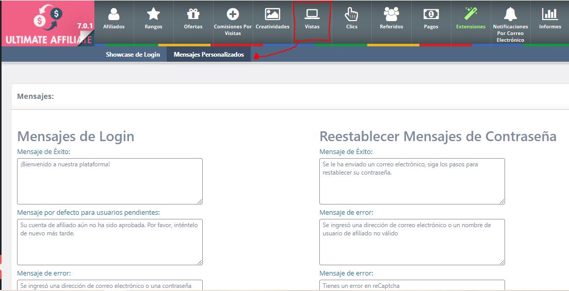This screenshot has height=291, width=569.
Task: Edit password reset Mensaje de Éxito textarea
Action: [412, 181]
